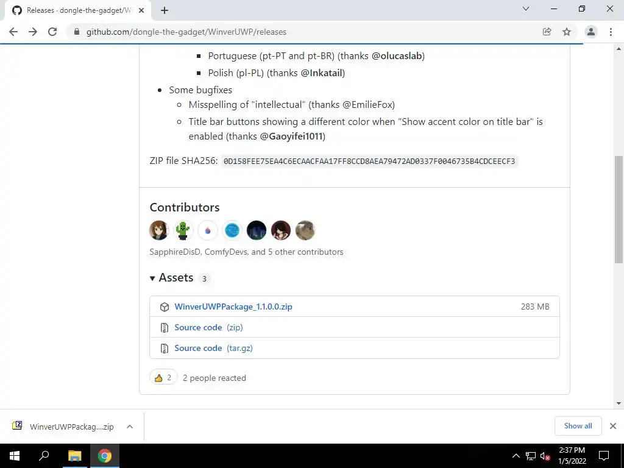Open the pink droplet contributor avatar
The image size is (624, 468).
[208, 230]
